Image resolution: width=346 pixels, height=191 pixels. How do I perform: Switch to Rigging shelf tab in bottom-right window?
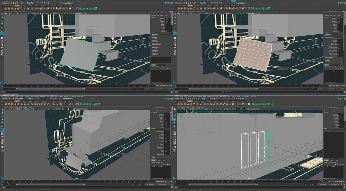click(x=203, y=101)
